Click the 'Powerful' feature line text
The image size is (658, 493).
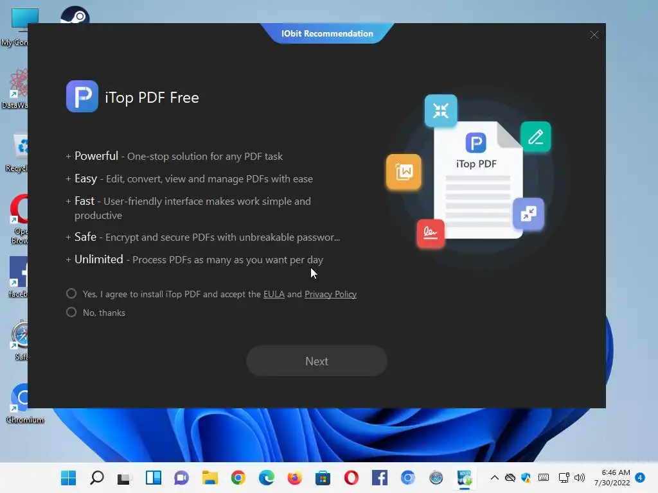pyautogui.click(x=179, y=156)
